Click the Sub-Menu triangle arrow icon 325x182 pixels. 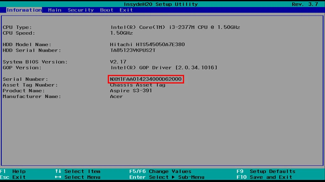point(173,177)
